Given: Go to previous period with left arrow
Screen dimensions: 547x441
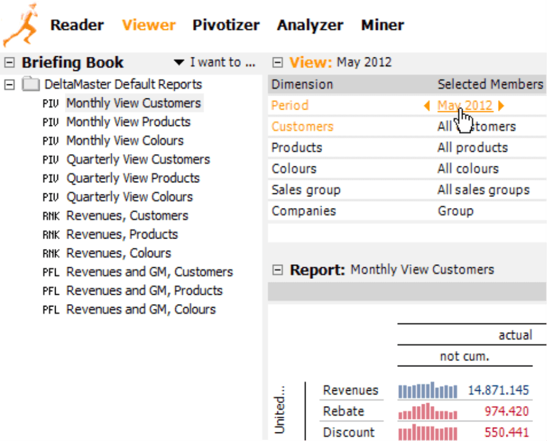Looking at the screenshot, I should click(427, 105).
